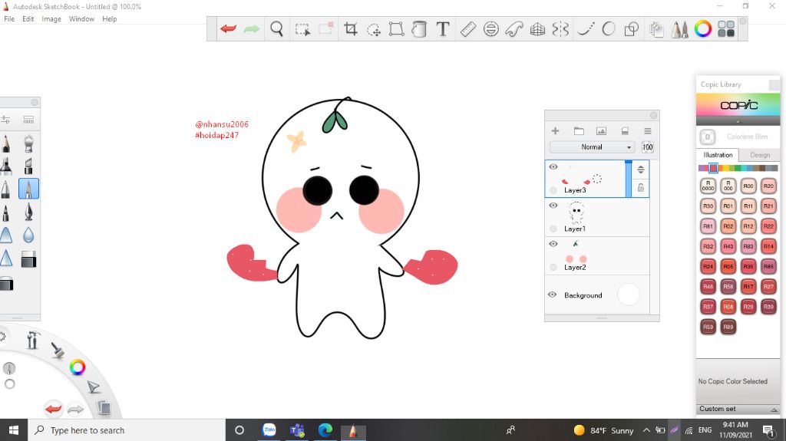The image size is (786, 441).
Task: Open the Perspective guides tool
Action: tap(537, 29)
